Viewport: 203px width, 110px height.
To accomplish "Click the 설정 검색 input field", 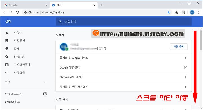I will point(124,21).
